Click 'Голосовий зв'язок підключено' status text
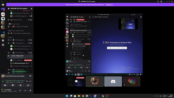The height and width of the screenshot is (98, 174). pos(15,81)
